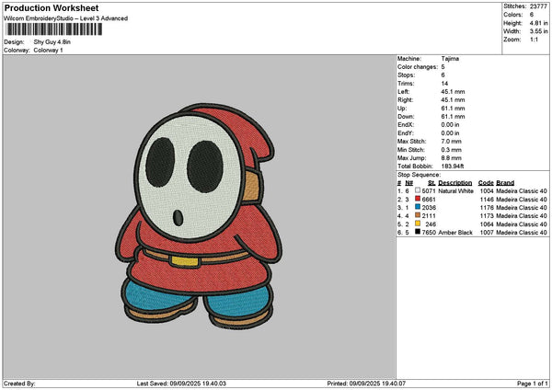The width and height of the screenshot is (552, 390).
Task: Click the Height value 4.81 in
Action: pos(538,23)
